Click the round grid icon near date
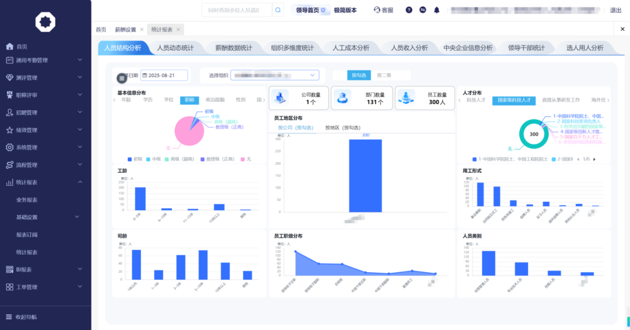 (121, 78)
